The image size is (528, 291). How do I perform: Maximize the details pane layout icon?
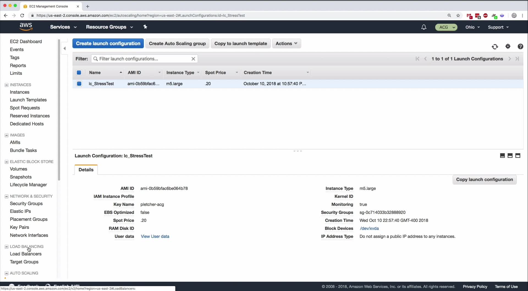[518, 156]
